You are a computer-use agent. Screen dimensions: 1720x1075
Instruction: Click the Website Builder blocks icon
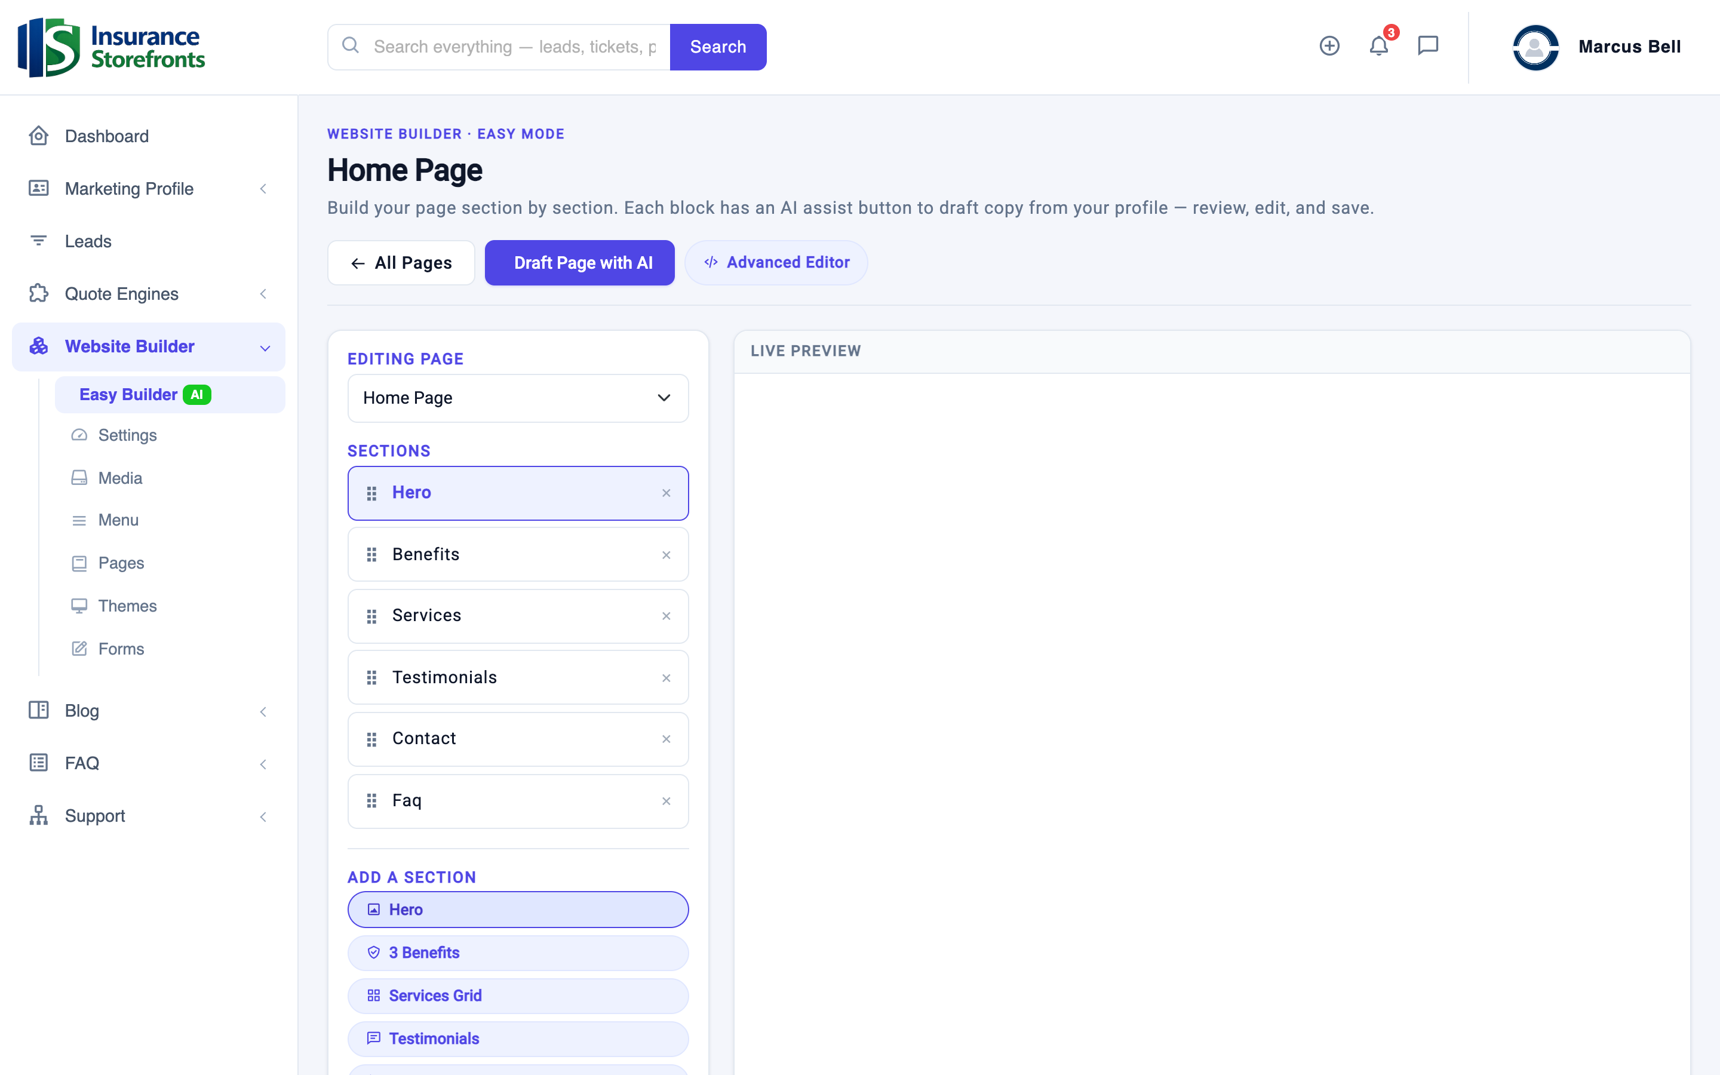[x=39, y=346]
